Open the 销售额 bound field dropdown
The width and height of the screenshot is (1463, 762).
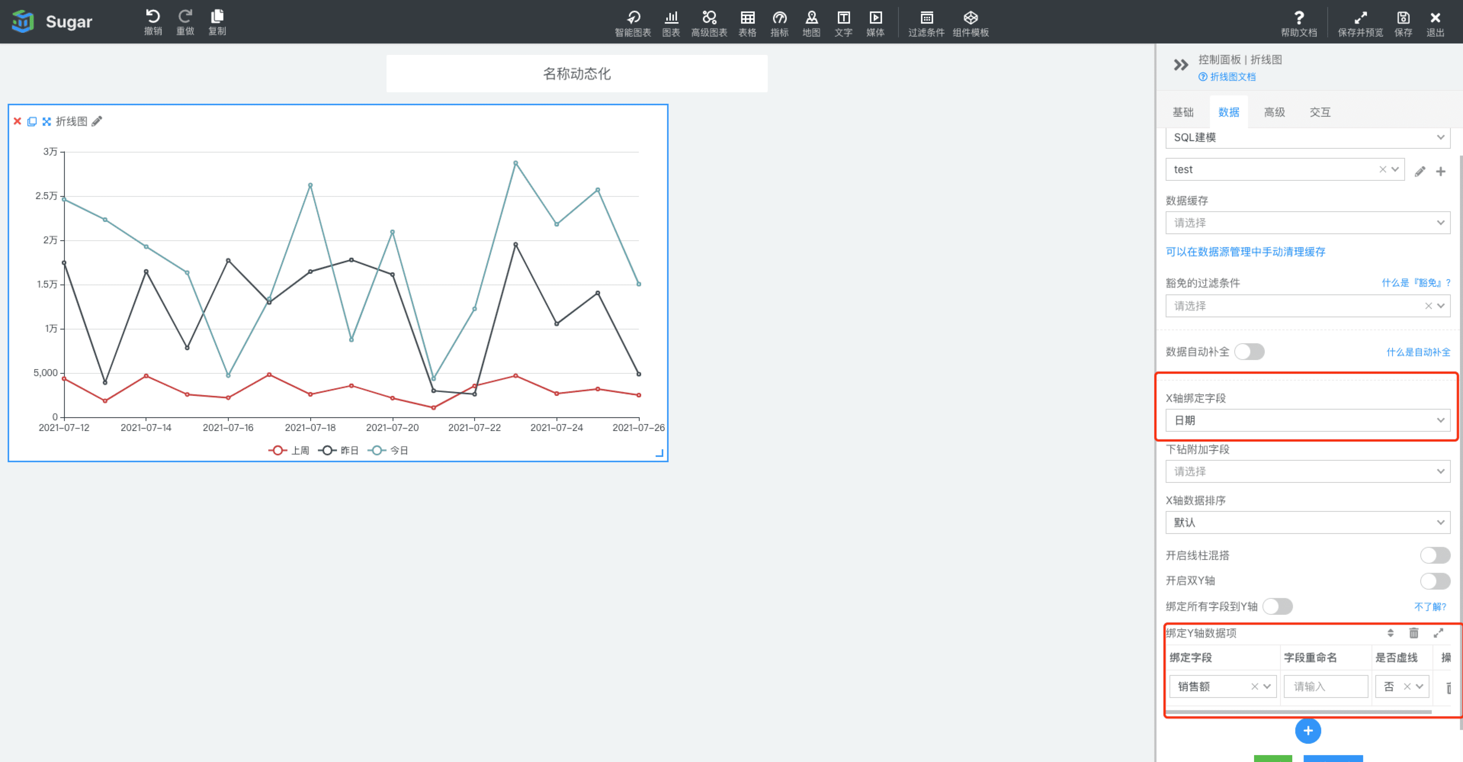click(x=1223, y=686)
